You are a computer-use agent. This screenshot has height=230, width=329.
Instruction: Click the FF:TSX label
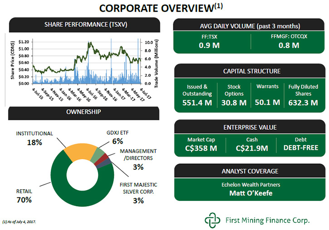[x=209, y=37]
